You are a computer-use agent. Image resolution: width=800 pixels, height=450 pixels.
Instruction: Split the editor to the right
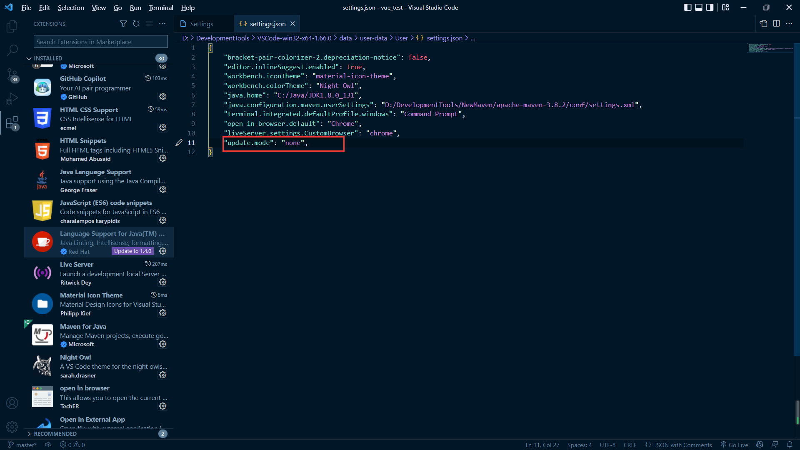click(x=776, y=24)
